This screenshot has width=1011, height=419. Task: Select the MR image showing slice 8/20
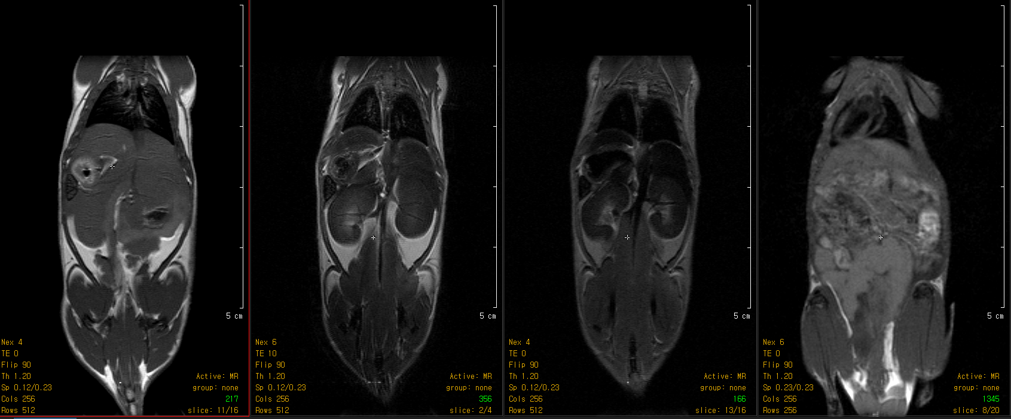[884, 208]
